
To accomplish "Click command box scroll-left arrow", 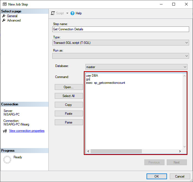I will tap(88, 151).
